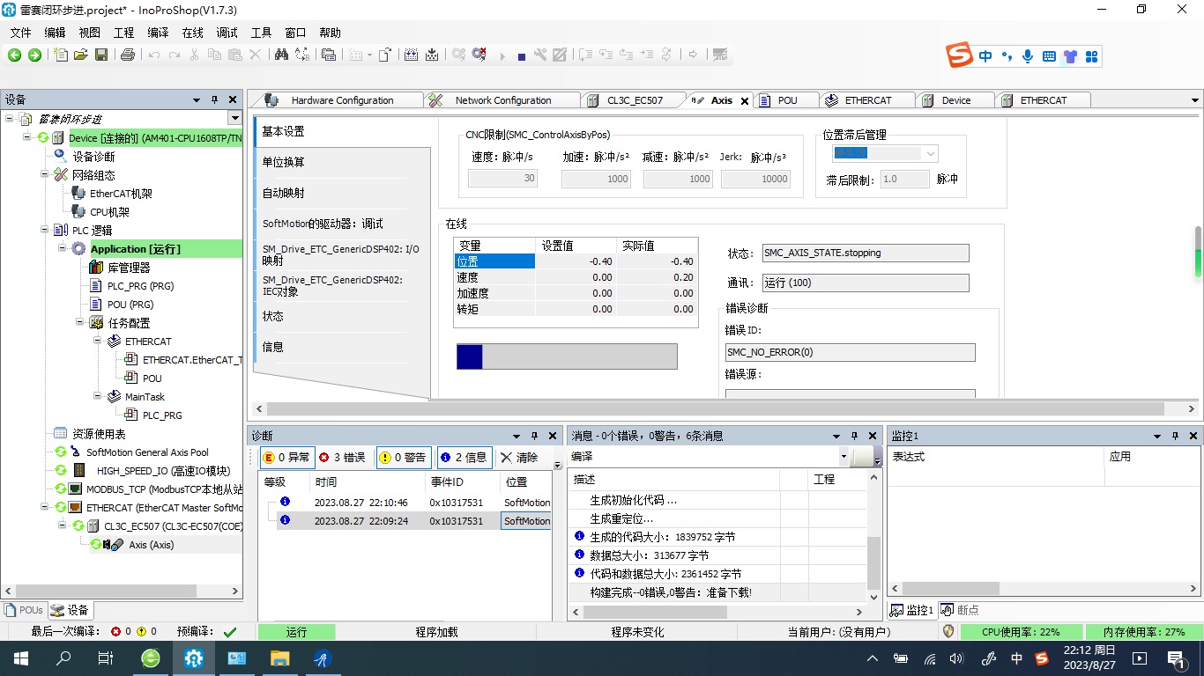Click the build/compile toolbar icon
Image resolution: width=1204 pixels, height=676 pixels.
(411, 55)
